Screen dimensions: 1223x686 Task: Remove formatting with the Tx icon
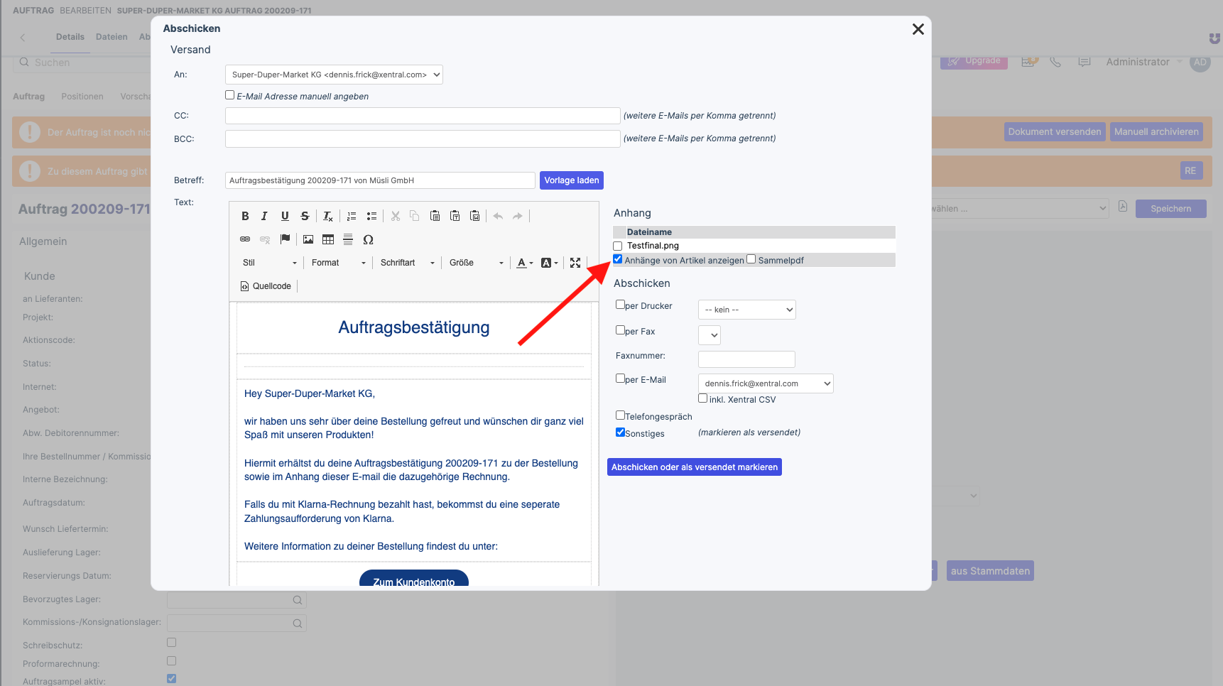click(327, 216)
